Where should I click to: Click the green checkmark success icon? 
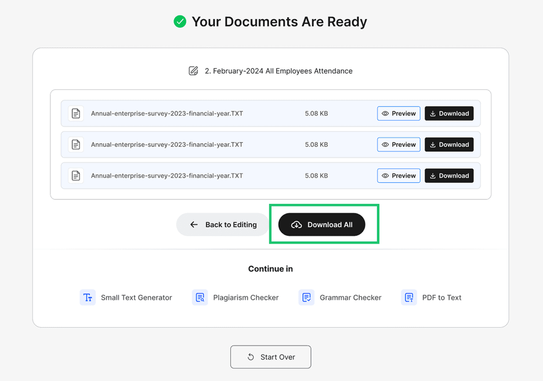(179, 22)
